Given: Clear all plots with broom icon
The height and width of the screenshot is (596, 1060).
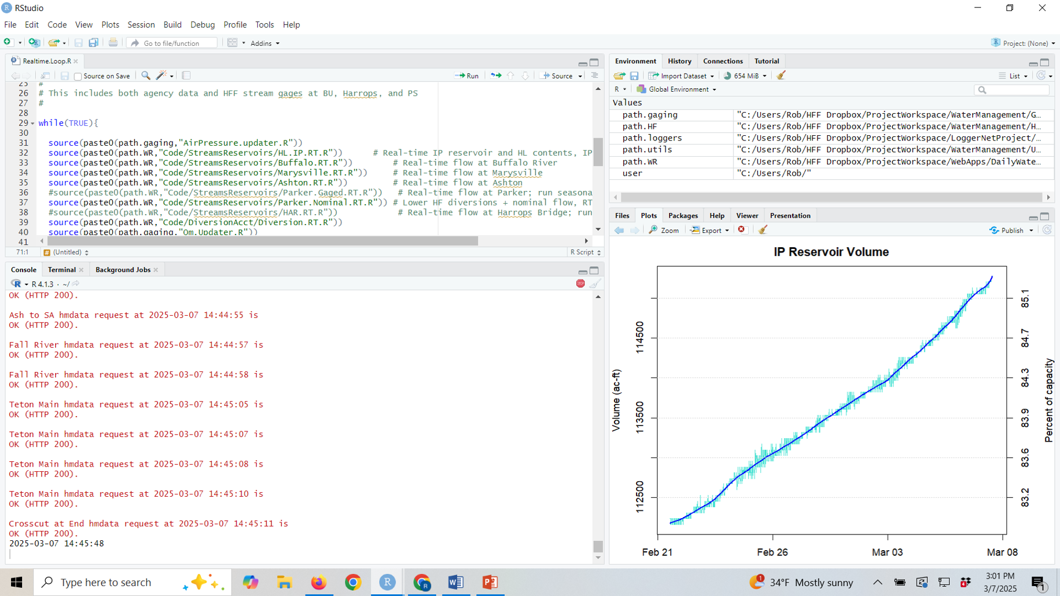Looking at the screenshot, I should pyautogui.click(x=763, y=230).
